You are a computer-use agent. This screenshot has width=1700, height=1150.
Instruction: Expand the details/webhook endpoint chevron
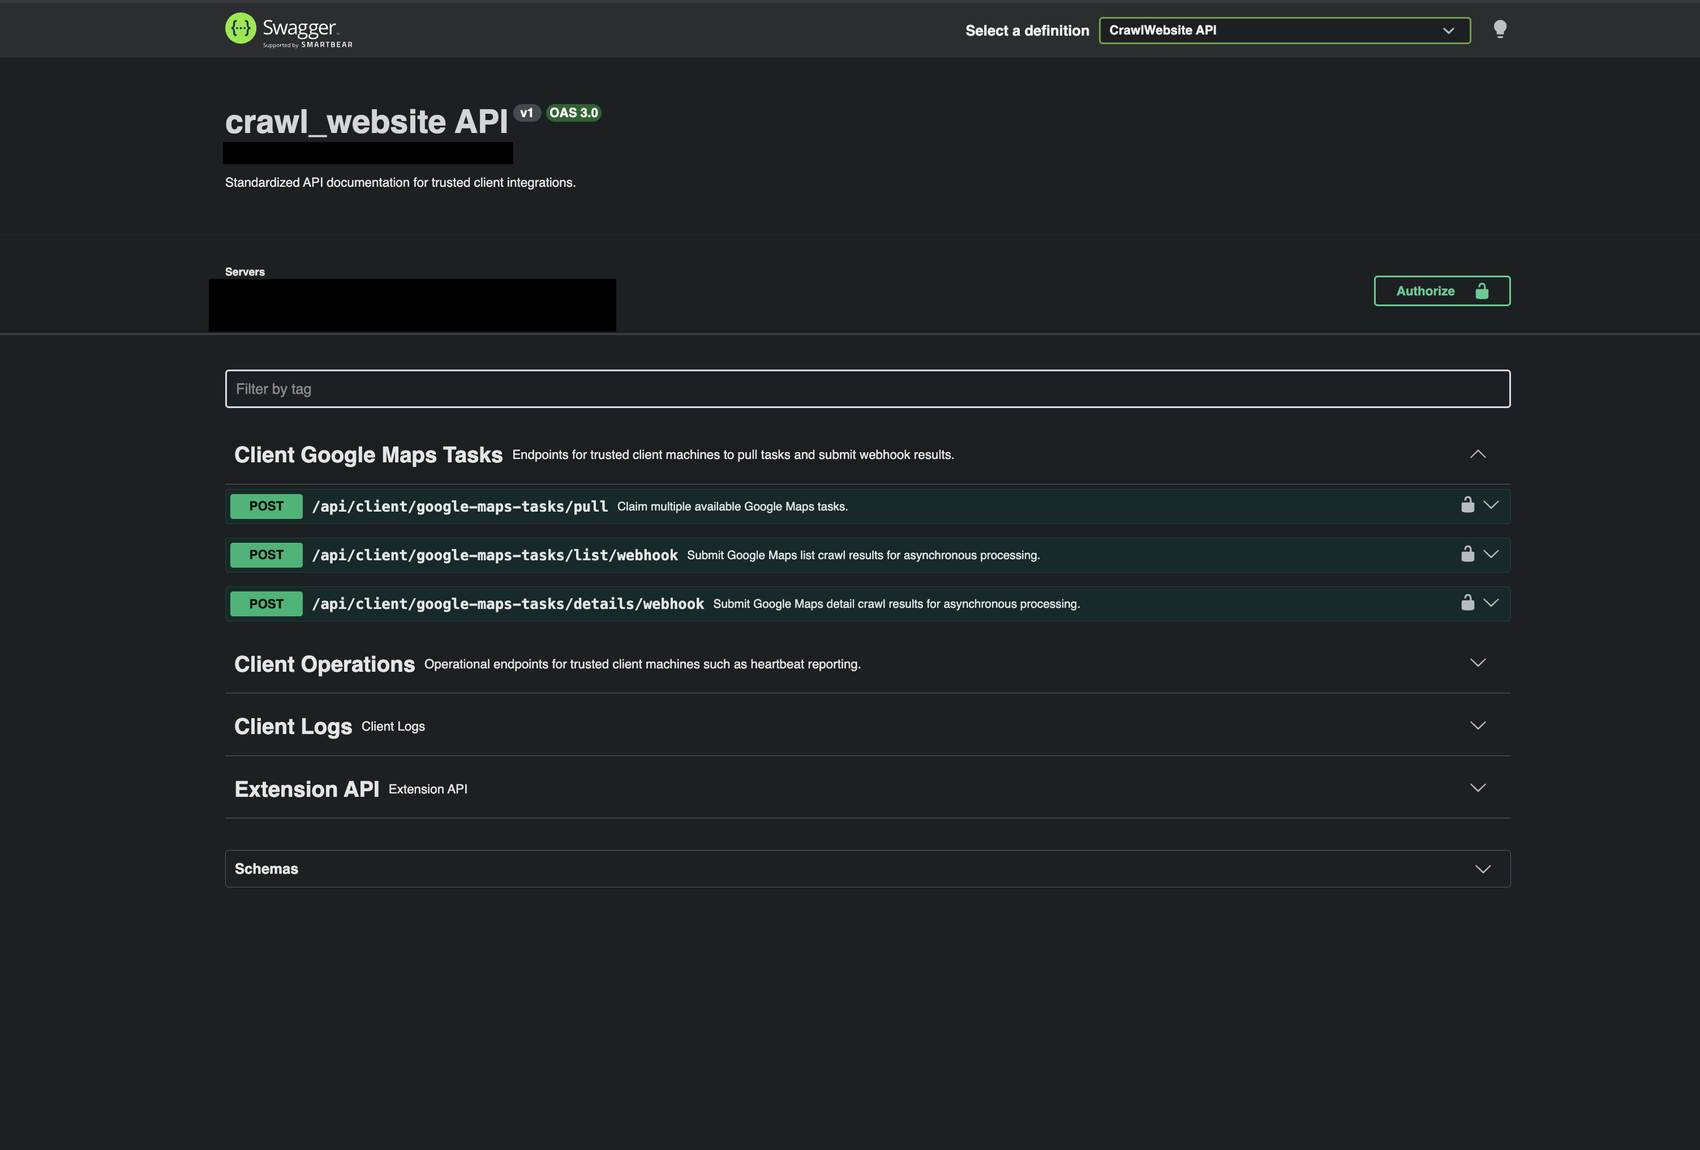click(x=1491, y=603)
